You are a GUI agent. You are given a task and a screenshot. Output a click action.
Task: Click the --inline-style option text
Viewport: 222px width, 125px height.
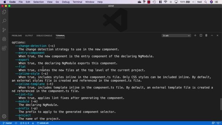pos(27,74)
